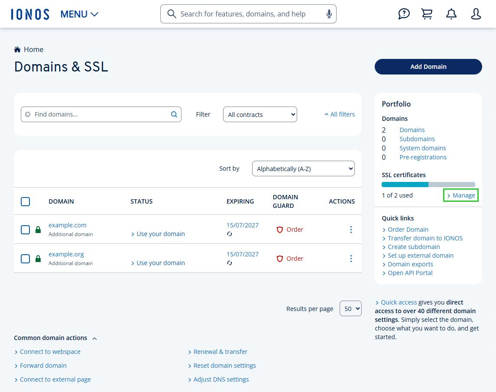Click the green SSL lock icon for example.com
This screenshot has height=392, width=496.
(x=38, y=230)
